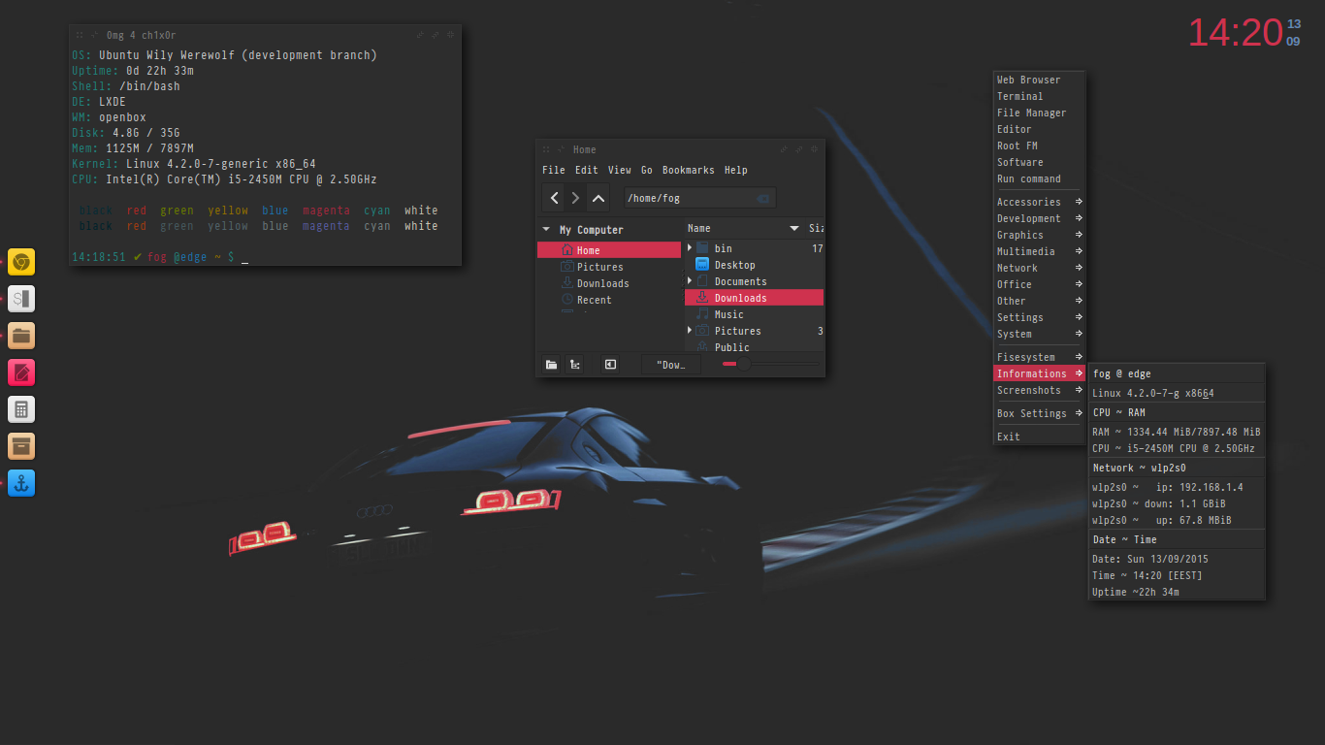The height and width of the screenshot is (745, 1325).
Task: Open the archive manager dock icon
Action: click(21, 446)
